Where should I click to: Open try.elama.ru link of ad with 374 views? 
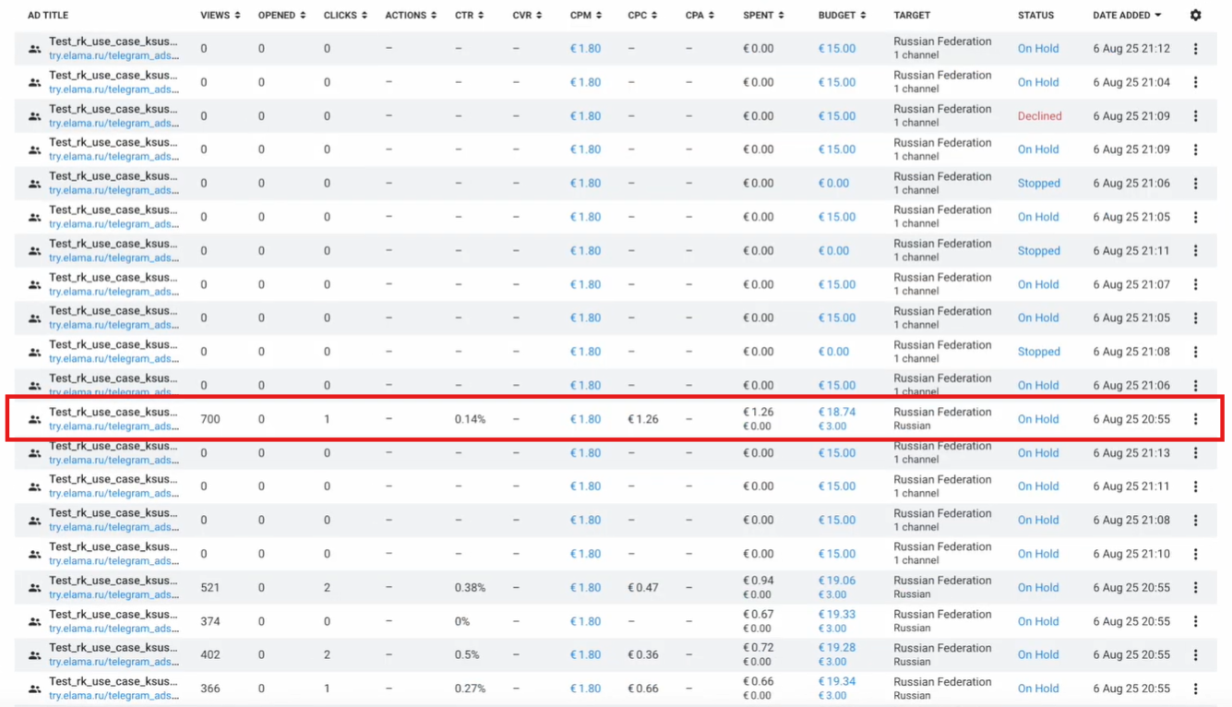point(114,629)
